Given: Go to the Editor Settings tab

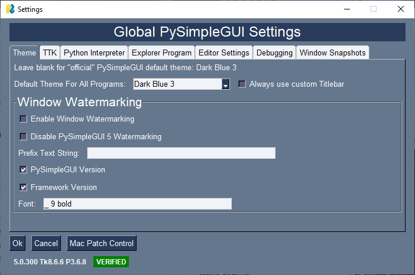Looking at the screenshot, I should click(x=223, y=53).
